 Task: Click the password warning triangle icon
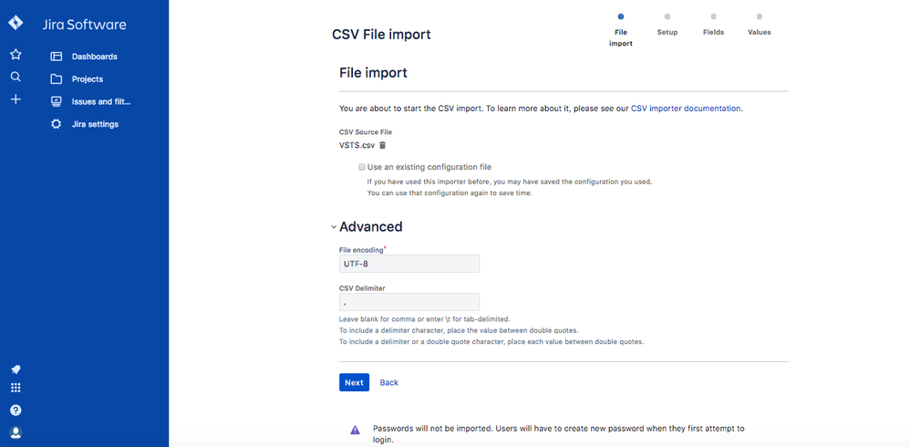point(356,431)
